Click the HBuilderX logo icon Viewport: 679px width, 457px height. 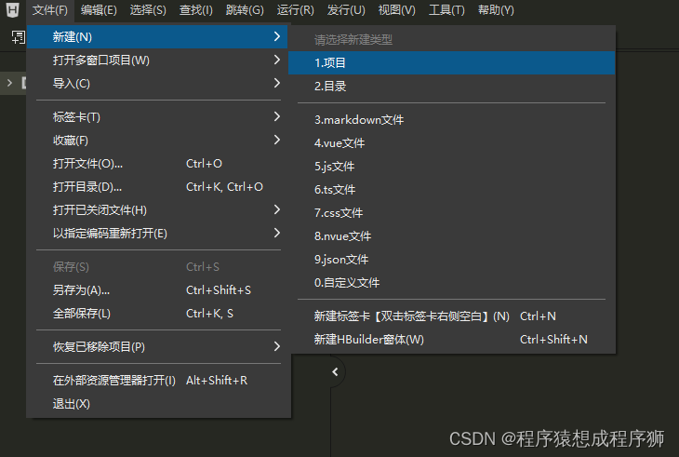tap(12, 10)
